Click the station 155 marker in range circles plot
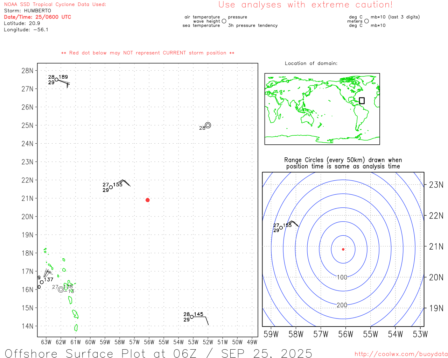Image resolution: width=448 pixels, height=358 pixels. tap(281, 228)
